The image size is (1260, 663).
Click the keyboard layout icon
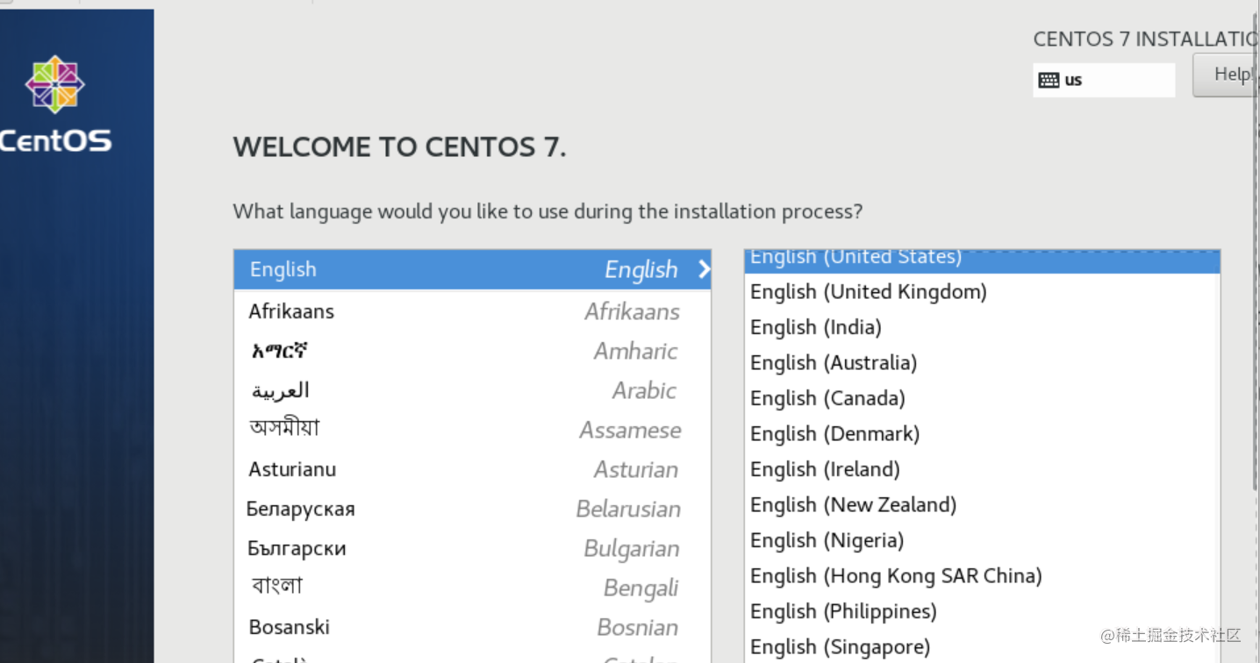pyautogui.click(x=1049, y=80)
